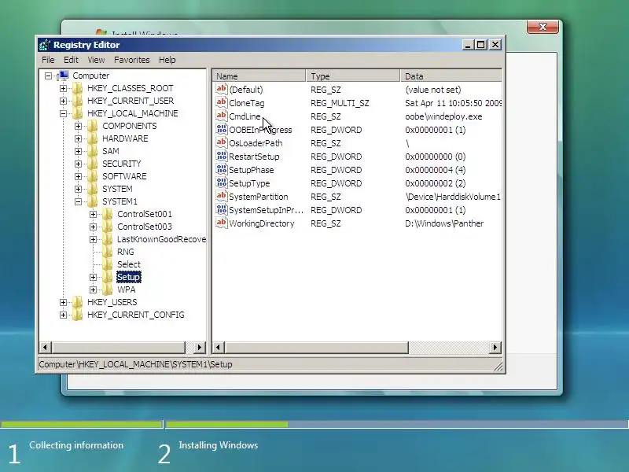629x472 pixels.
Task: Click the SOFTWARE folder icon
Action: coord(92,176)
